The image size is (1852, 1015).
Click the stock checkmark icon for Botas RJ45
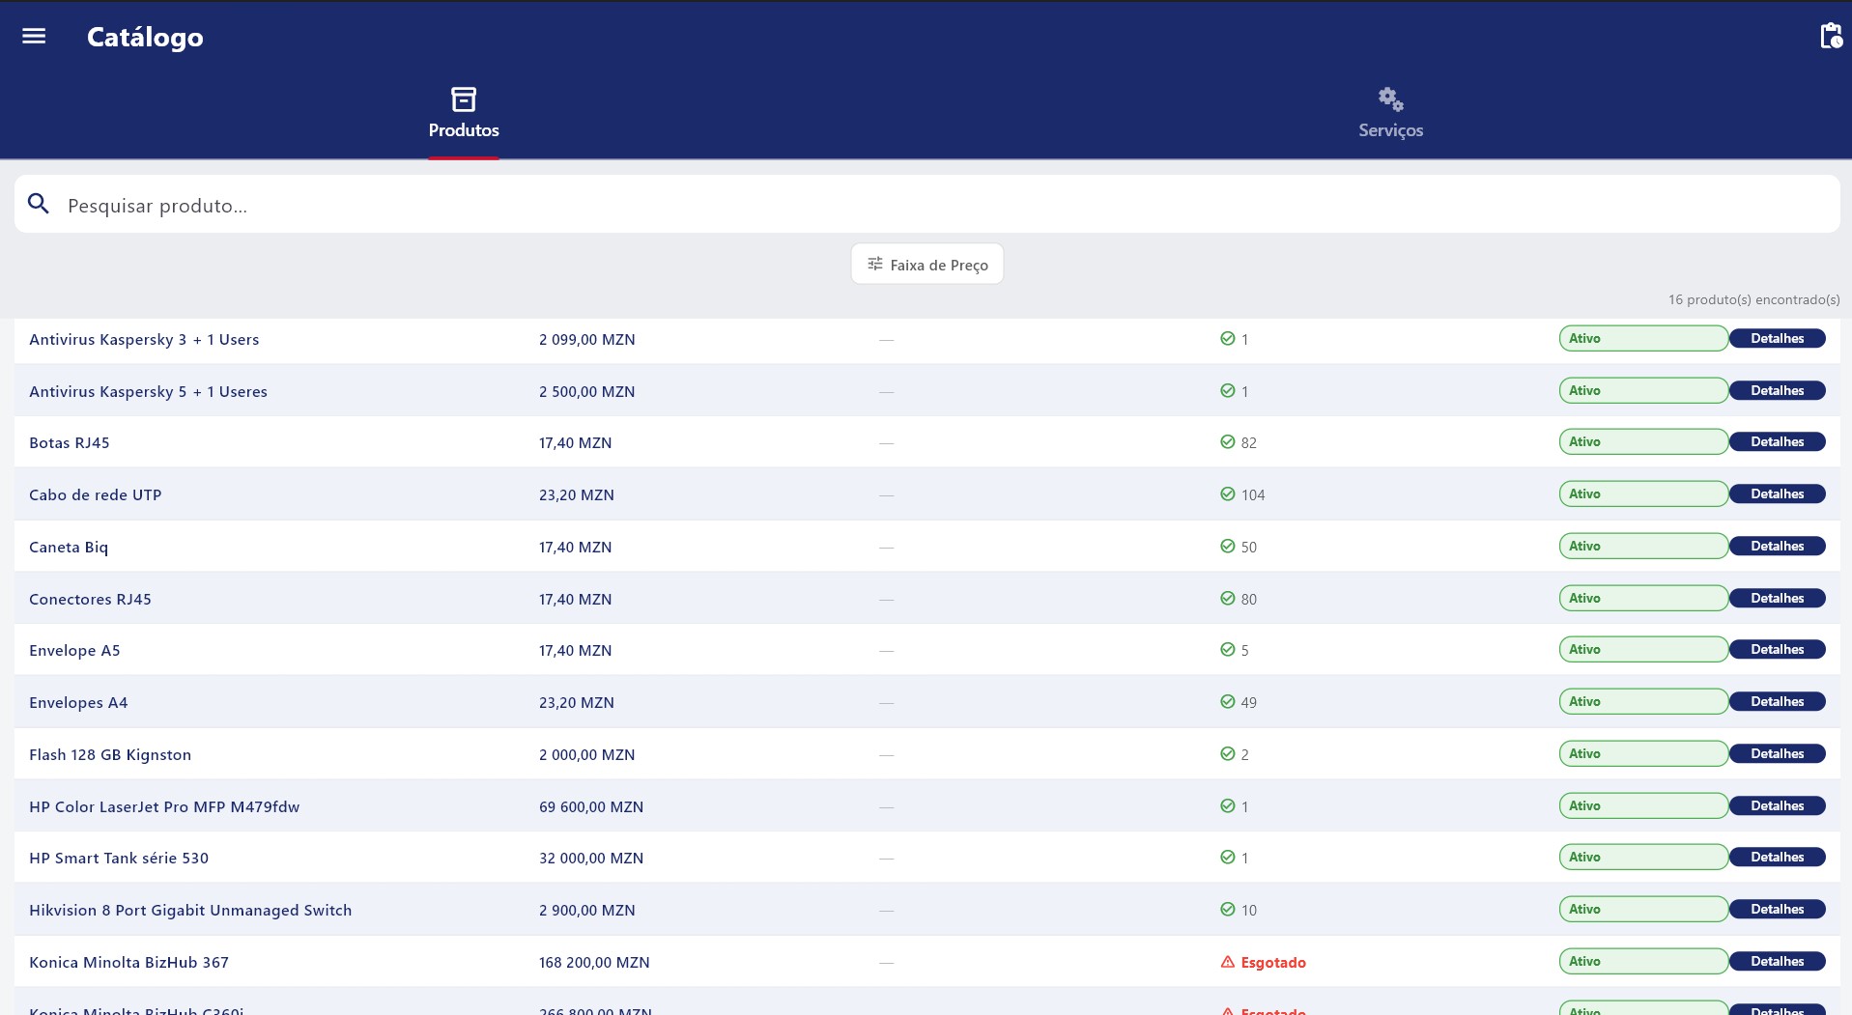(x=1228, y=442)
